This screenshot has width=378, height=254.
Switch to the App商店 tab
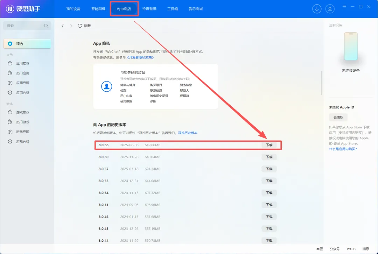[124, 9]
